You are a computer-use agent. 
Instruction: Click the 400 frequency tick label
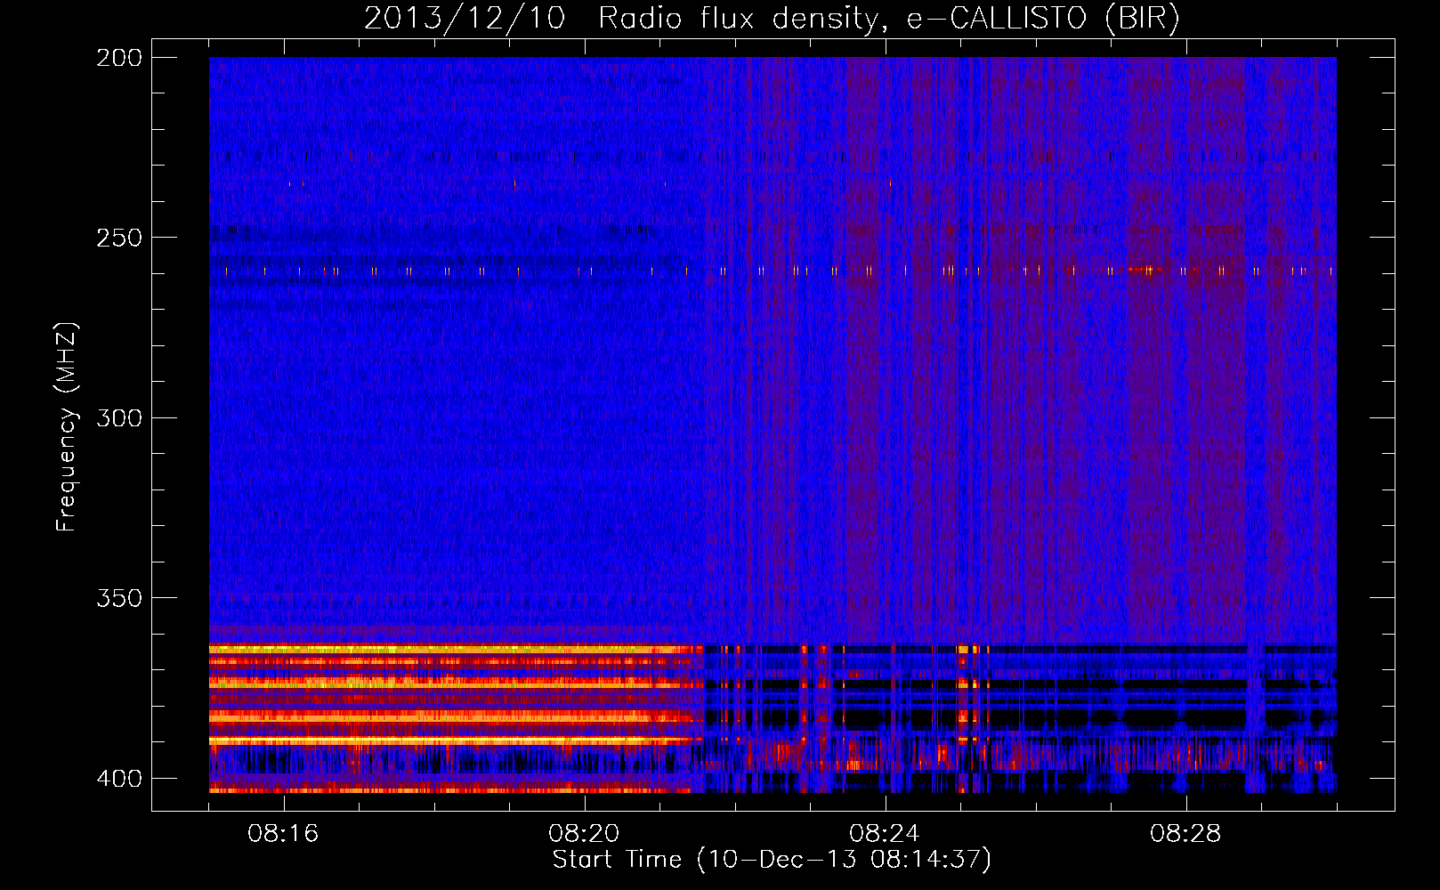tap(118, 779)
